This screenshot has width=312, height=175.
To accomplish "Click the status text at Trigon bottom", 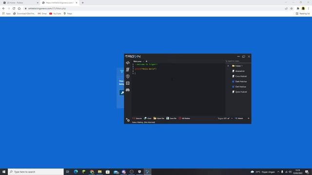I will click(x=143, y=122).
